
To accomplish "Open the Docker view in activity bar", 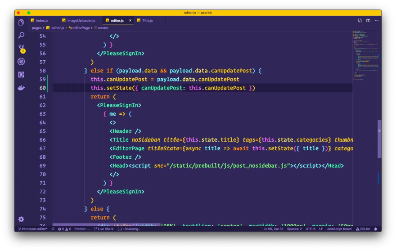I will pos(21,88).
